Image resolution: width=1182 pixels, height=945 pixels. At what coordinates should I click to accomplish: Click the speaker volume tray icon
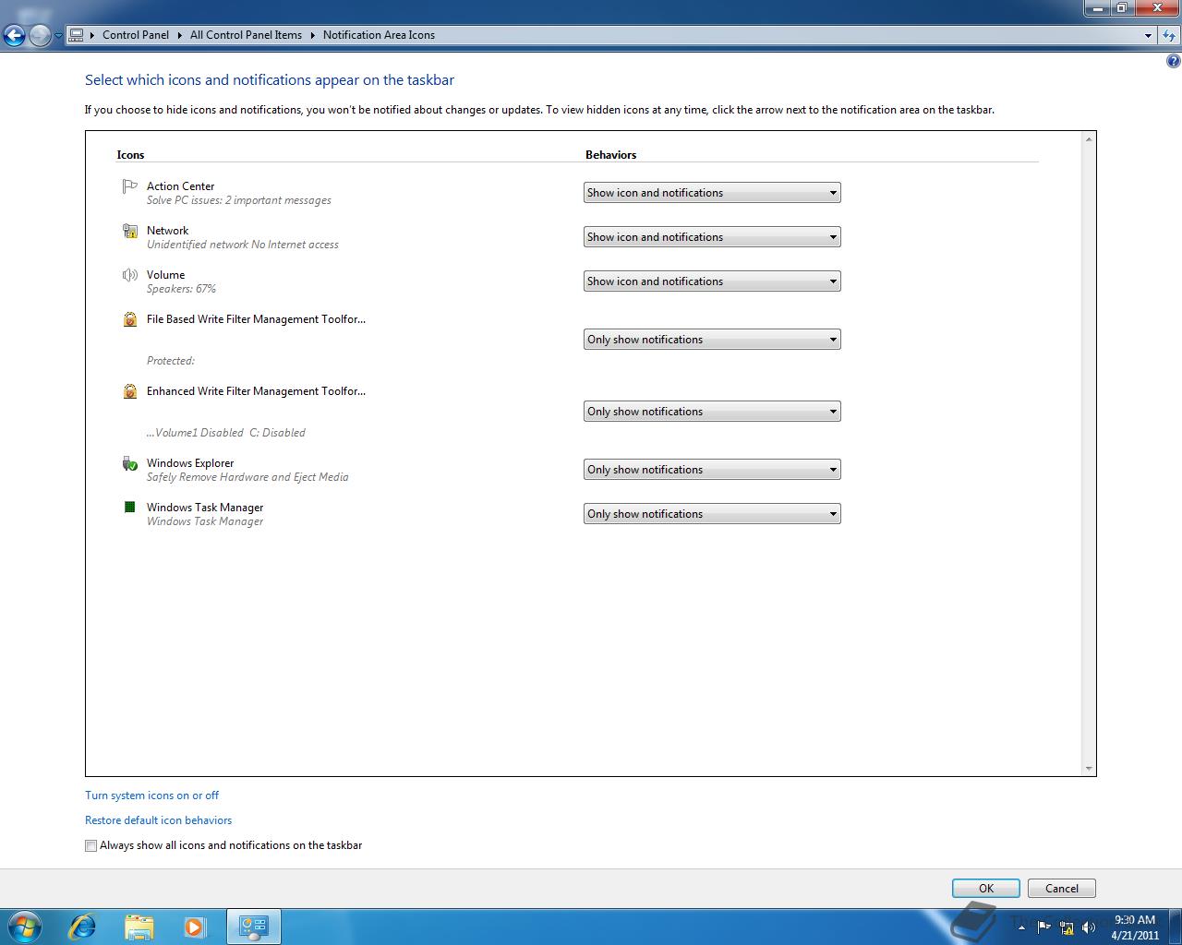[x=1089, y=927]
